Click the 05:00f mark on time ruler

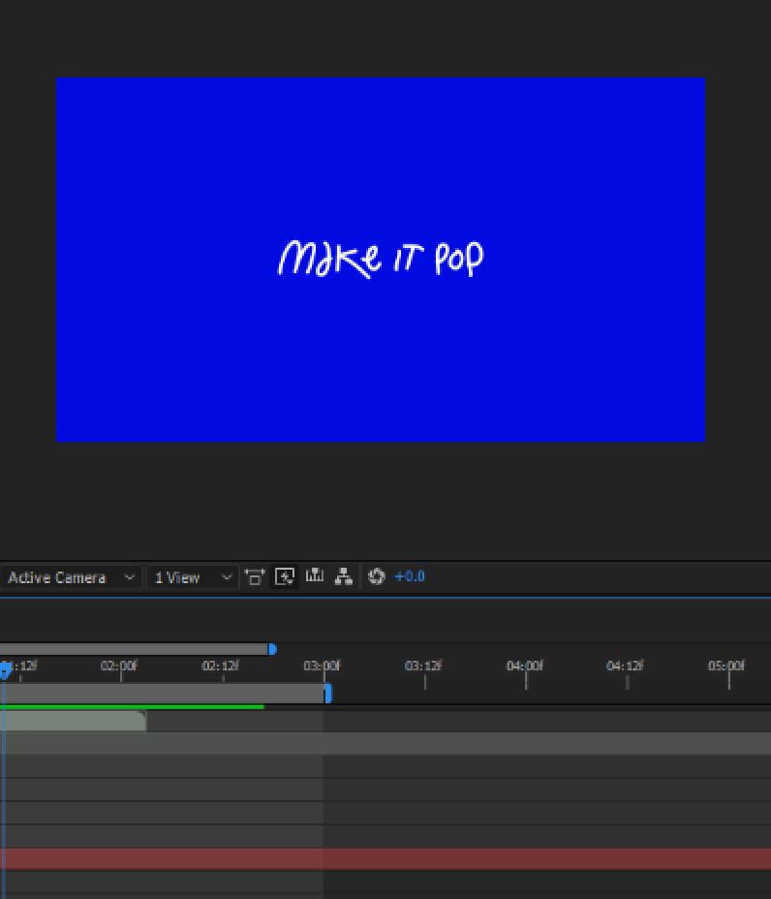tap(726, 666)
